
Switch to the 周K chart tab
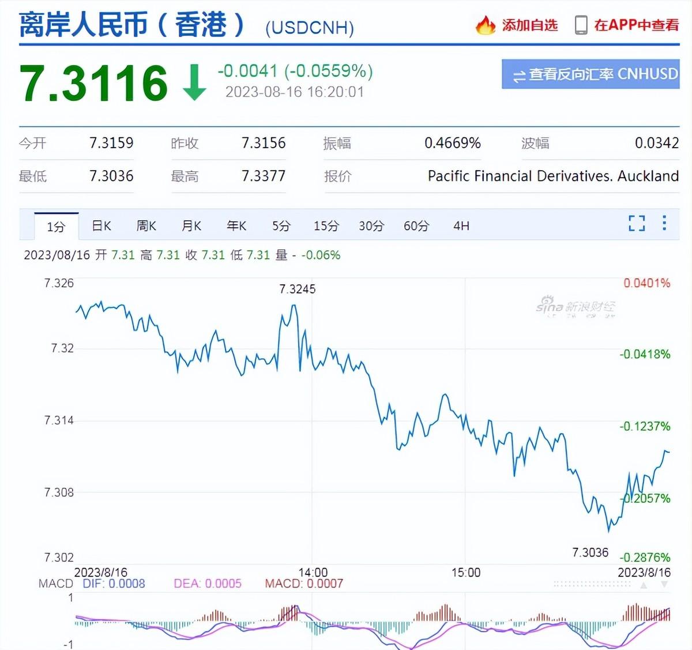click(146, 226)
